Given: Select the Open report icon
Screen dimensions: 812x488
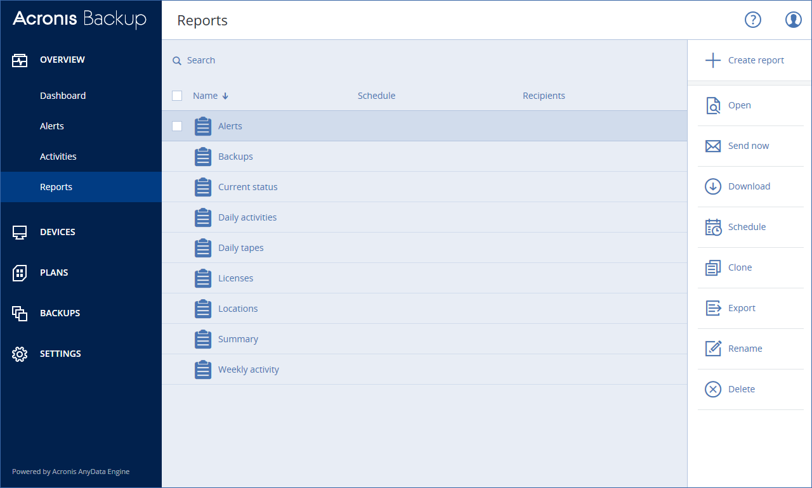Looking at the screenshot, I should (712, 105).
